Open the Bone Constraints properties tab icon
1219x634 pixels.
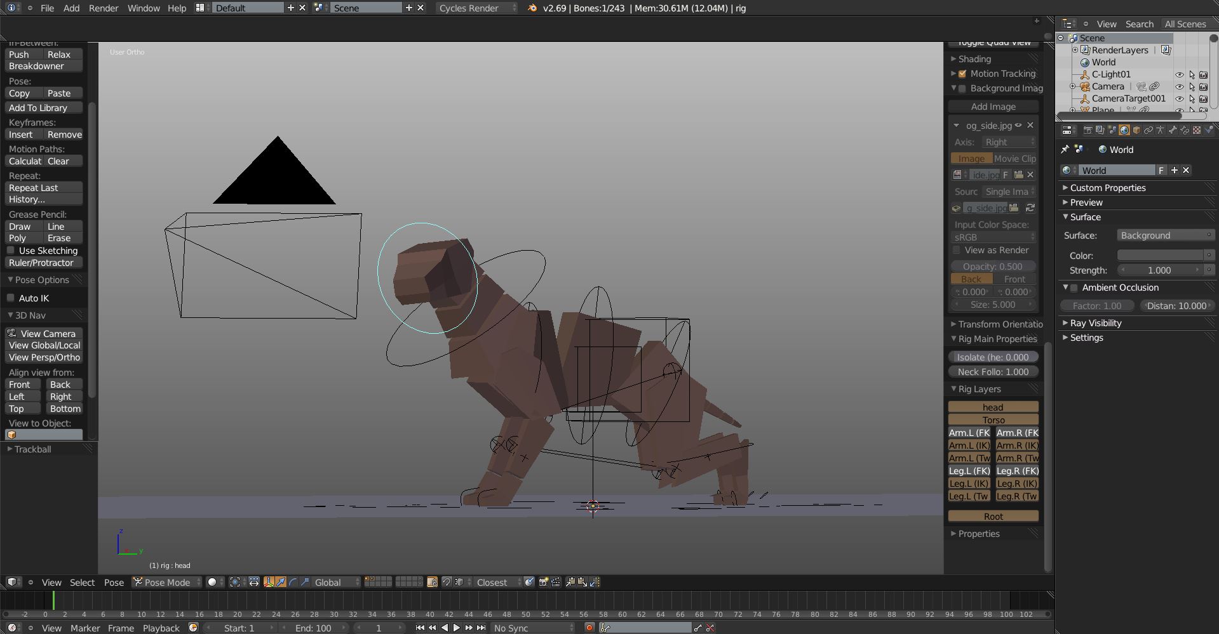pyautogui.click(x=1185, y=130)
